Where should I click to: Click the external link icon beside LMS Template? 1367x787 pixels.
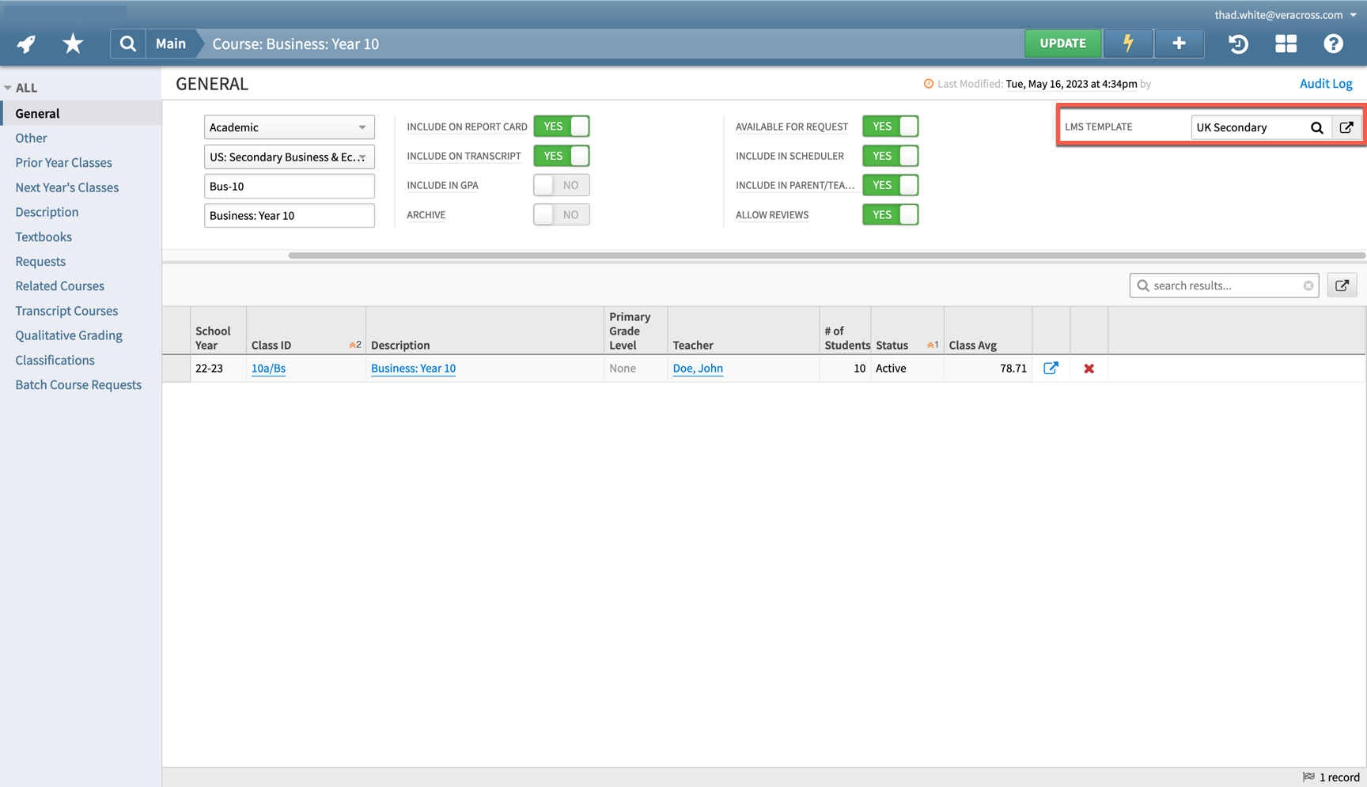pyautogui.click(x=1347, y=127)
